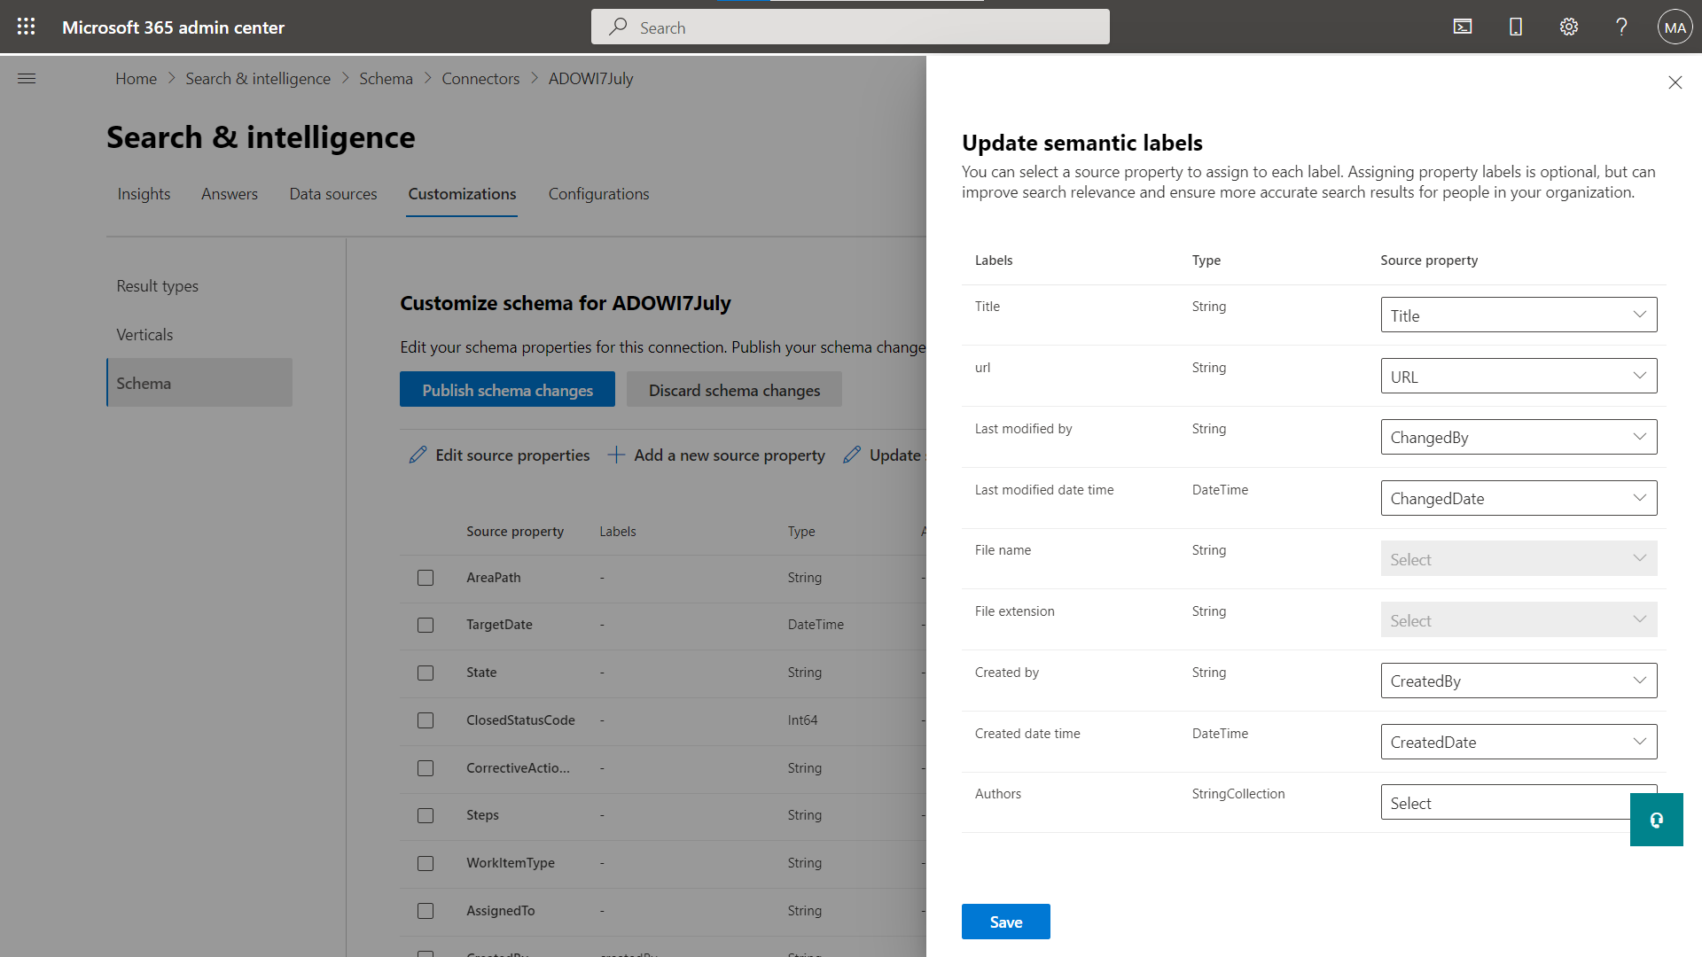Click Publish schema changes button
This screenshot has height=957, width=1702.
pyautogui.click(x=507, y=390)
